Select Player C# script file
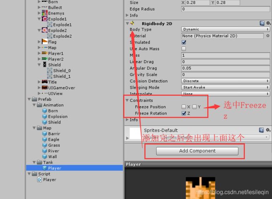Image resolution: width=272 pixels, height=199 pixels. (47, 180)
